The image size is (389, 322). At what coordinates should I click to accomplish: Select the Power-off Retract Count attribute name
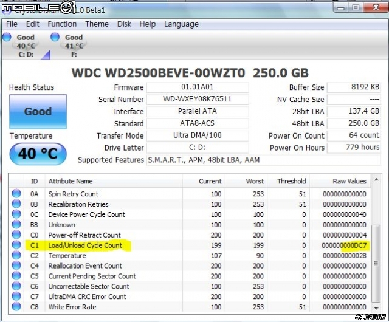pos(84,235)
